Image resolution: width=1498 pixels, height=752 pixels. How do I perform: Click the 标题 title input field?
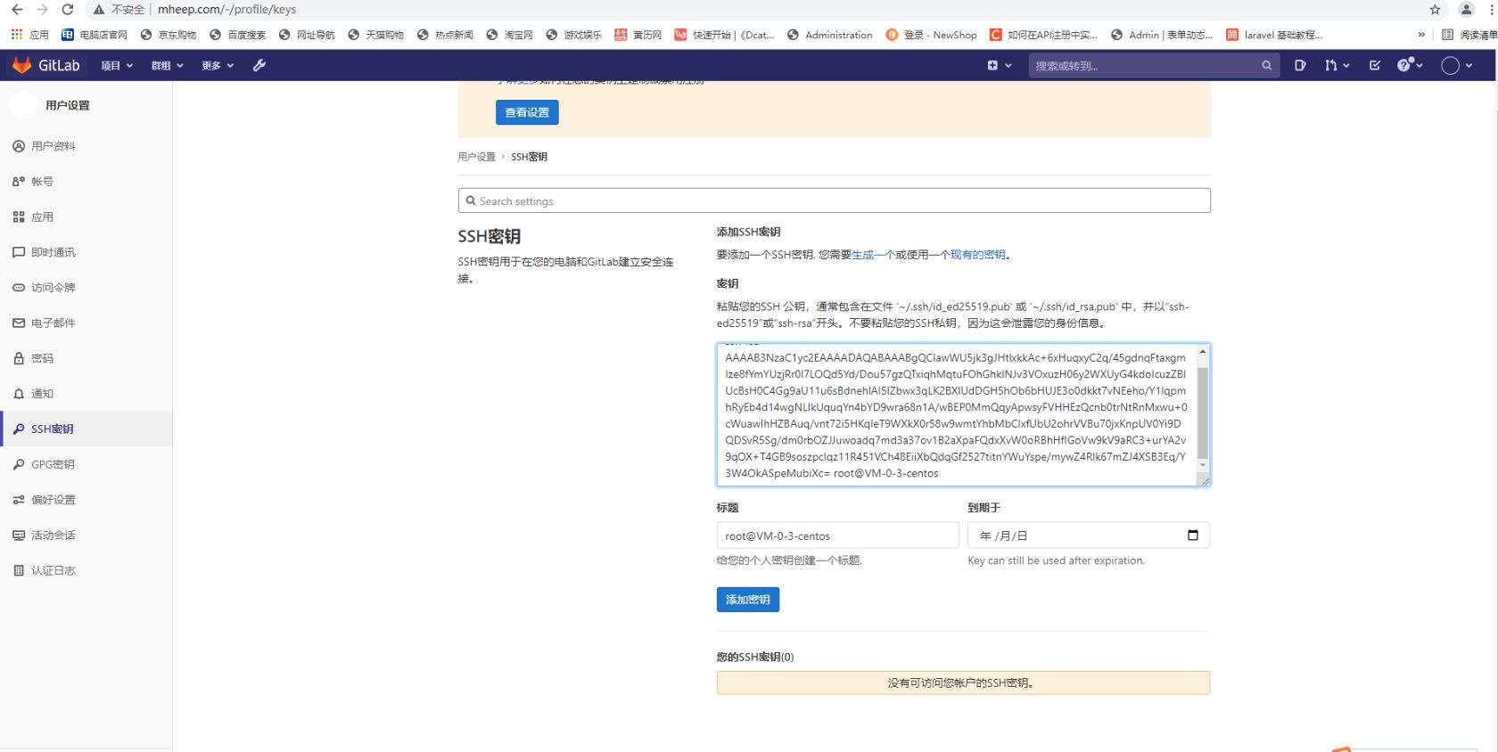[x=837, y=535]
